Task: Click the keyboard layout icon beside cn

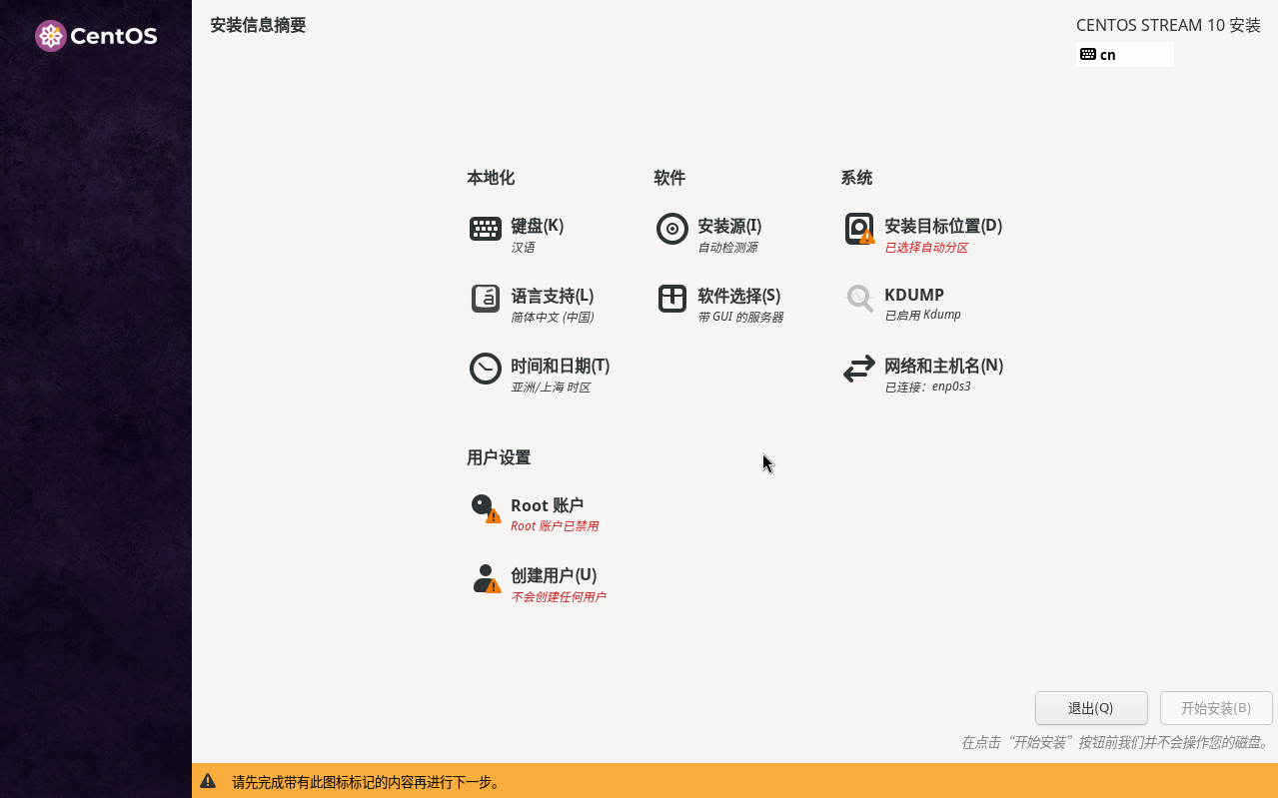Action: (1088, 54)
